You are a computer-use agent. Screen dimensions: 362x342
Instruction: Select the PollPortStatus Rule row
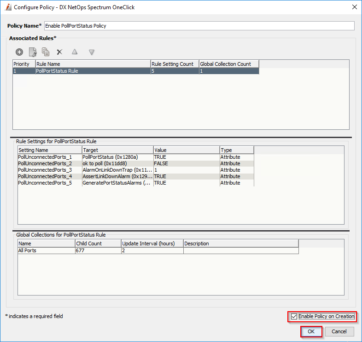pyautogui.click(x=92, y=71)
